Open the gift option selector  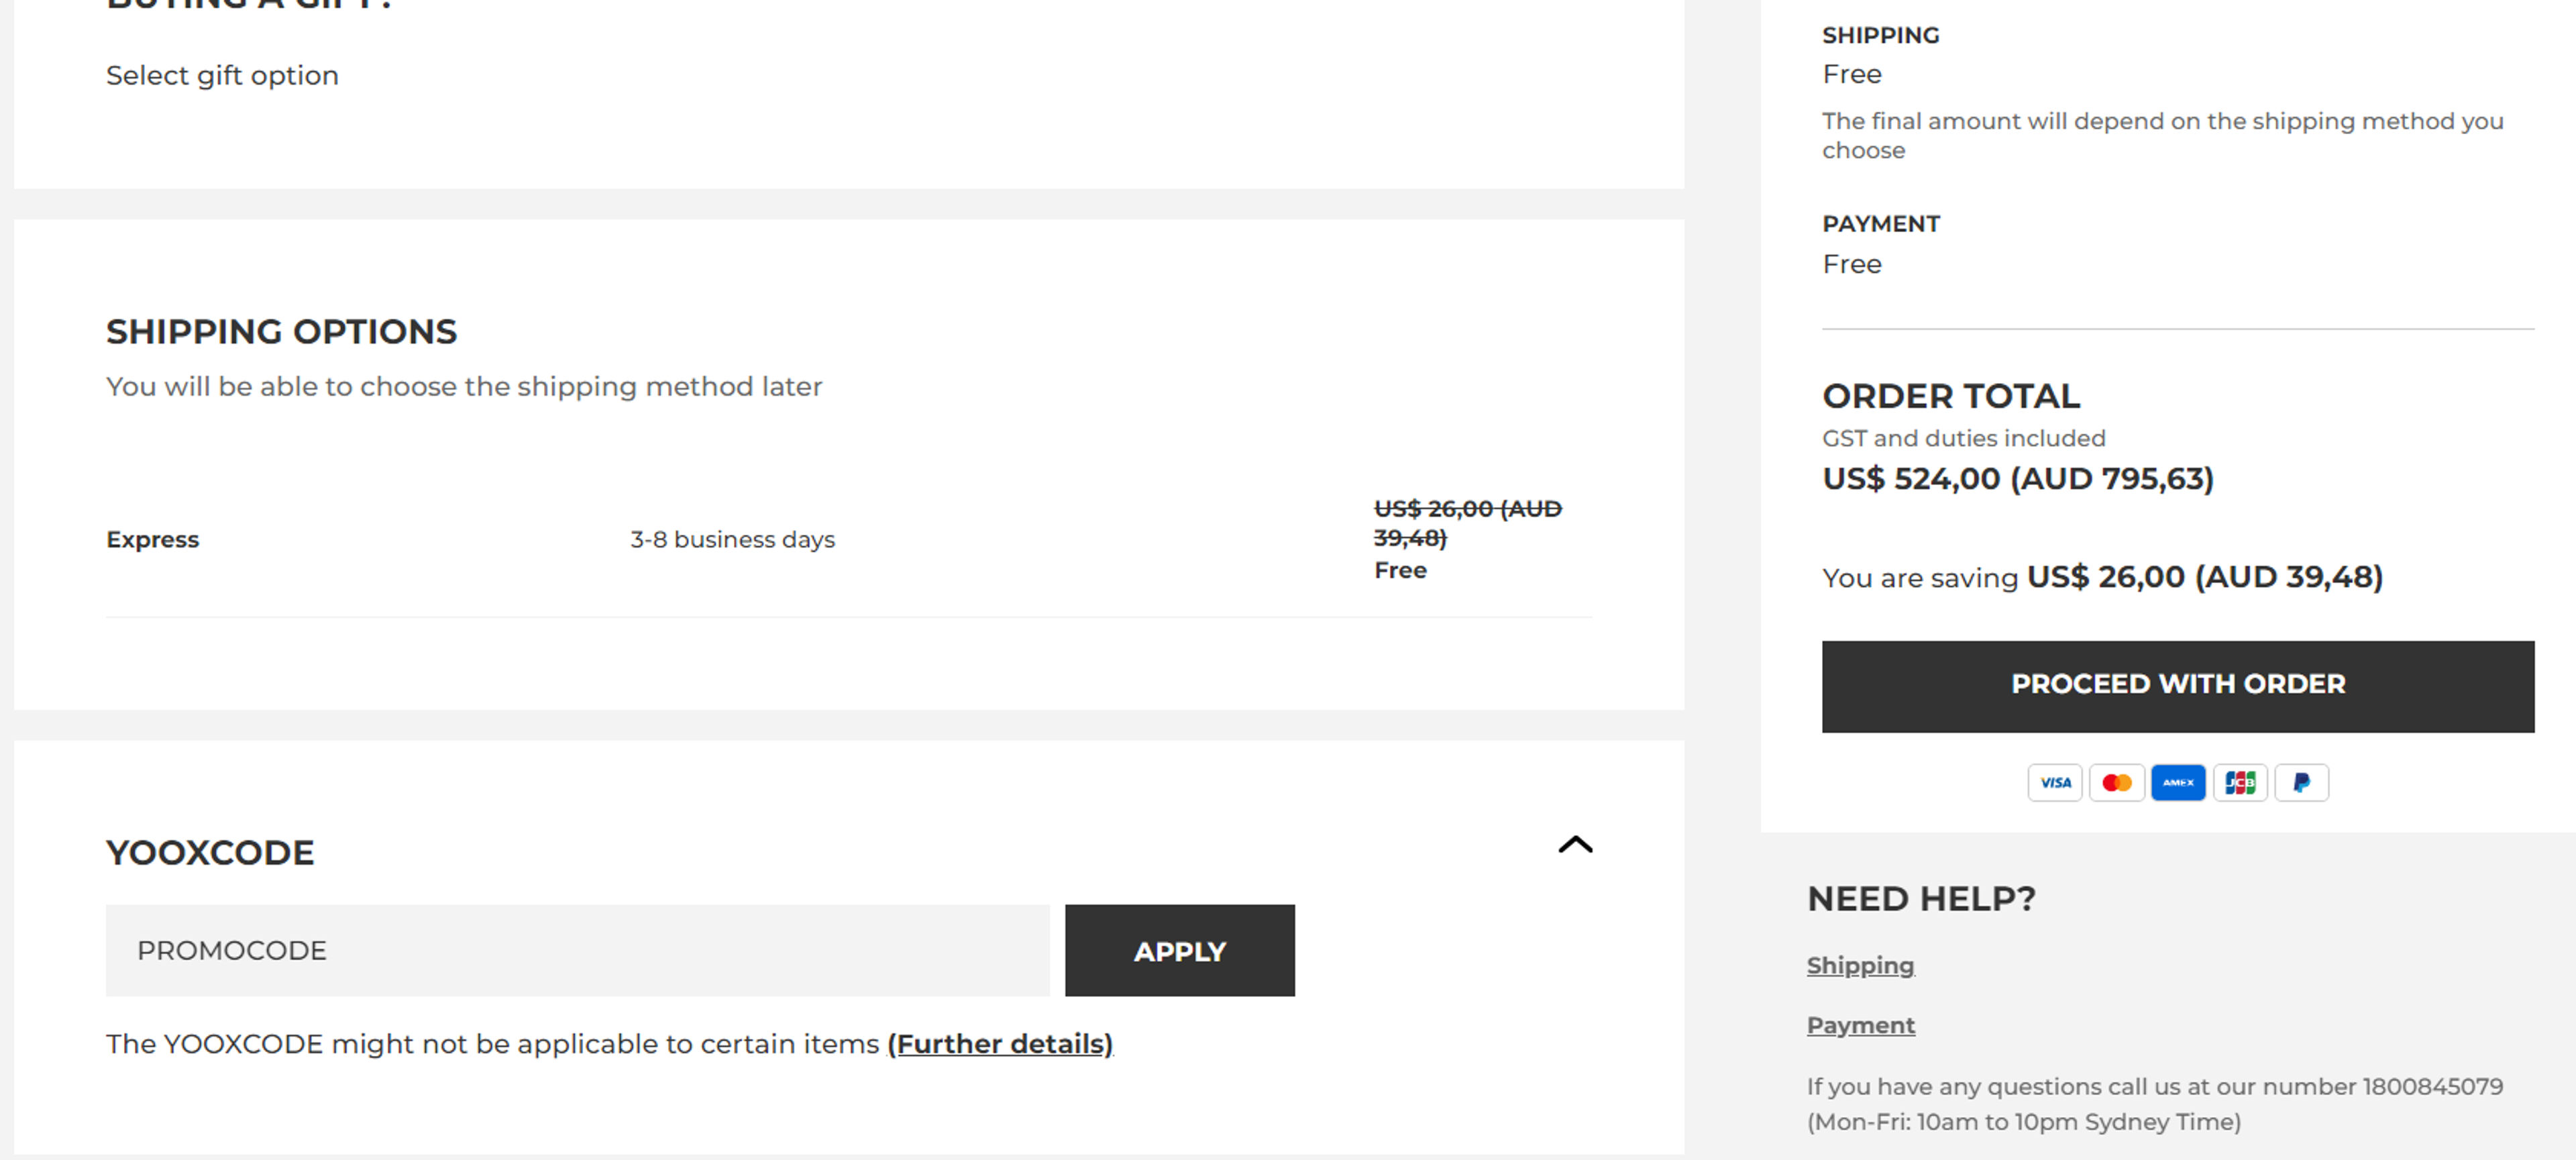221,75
